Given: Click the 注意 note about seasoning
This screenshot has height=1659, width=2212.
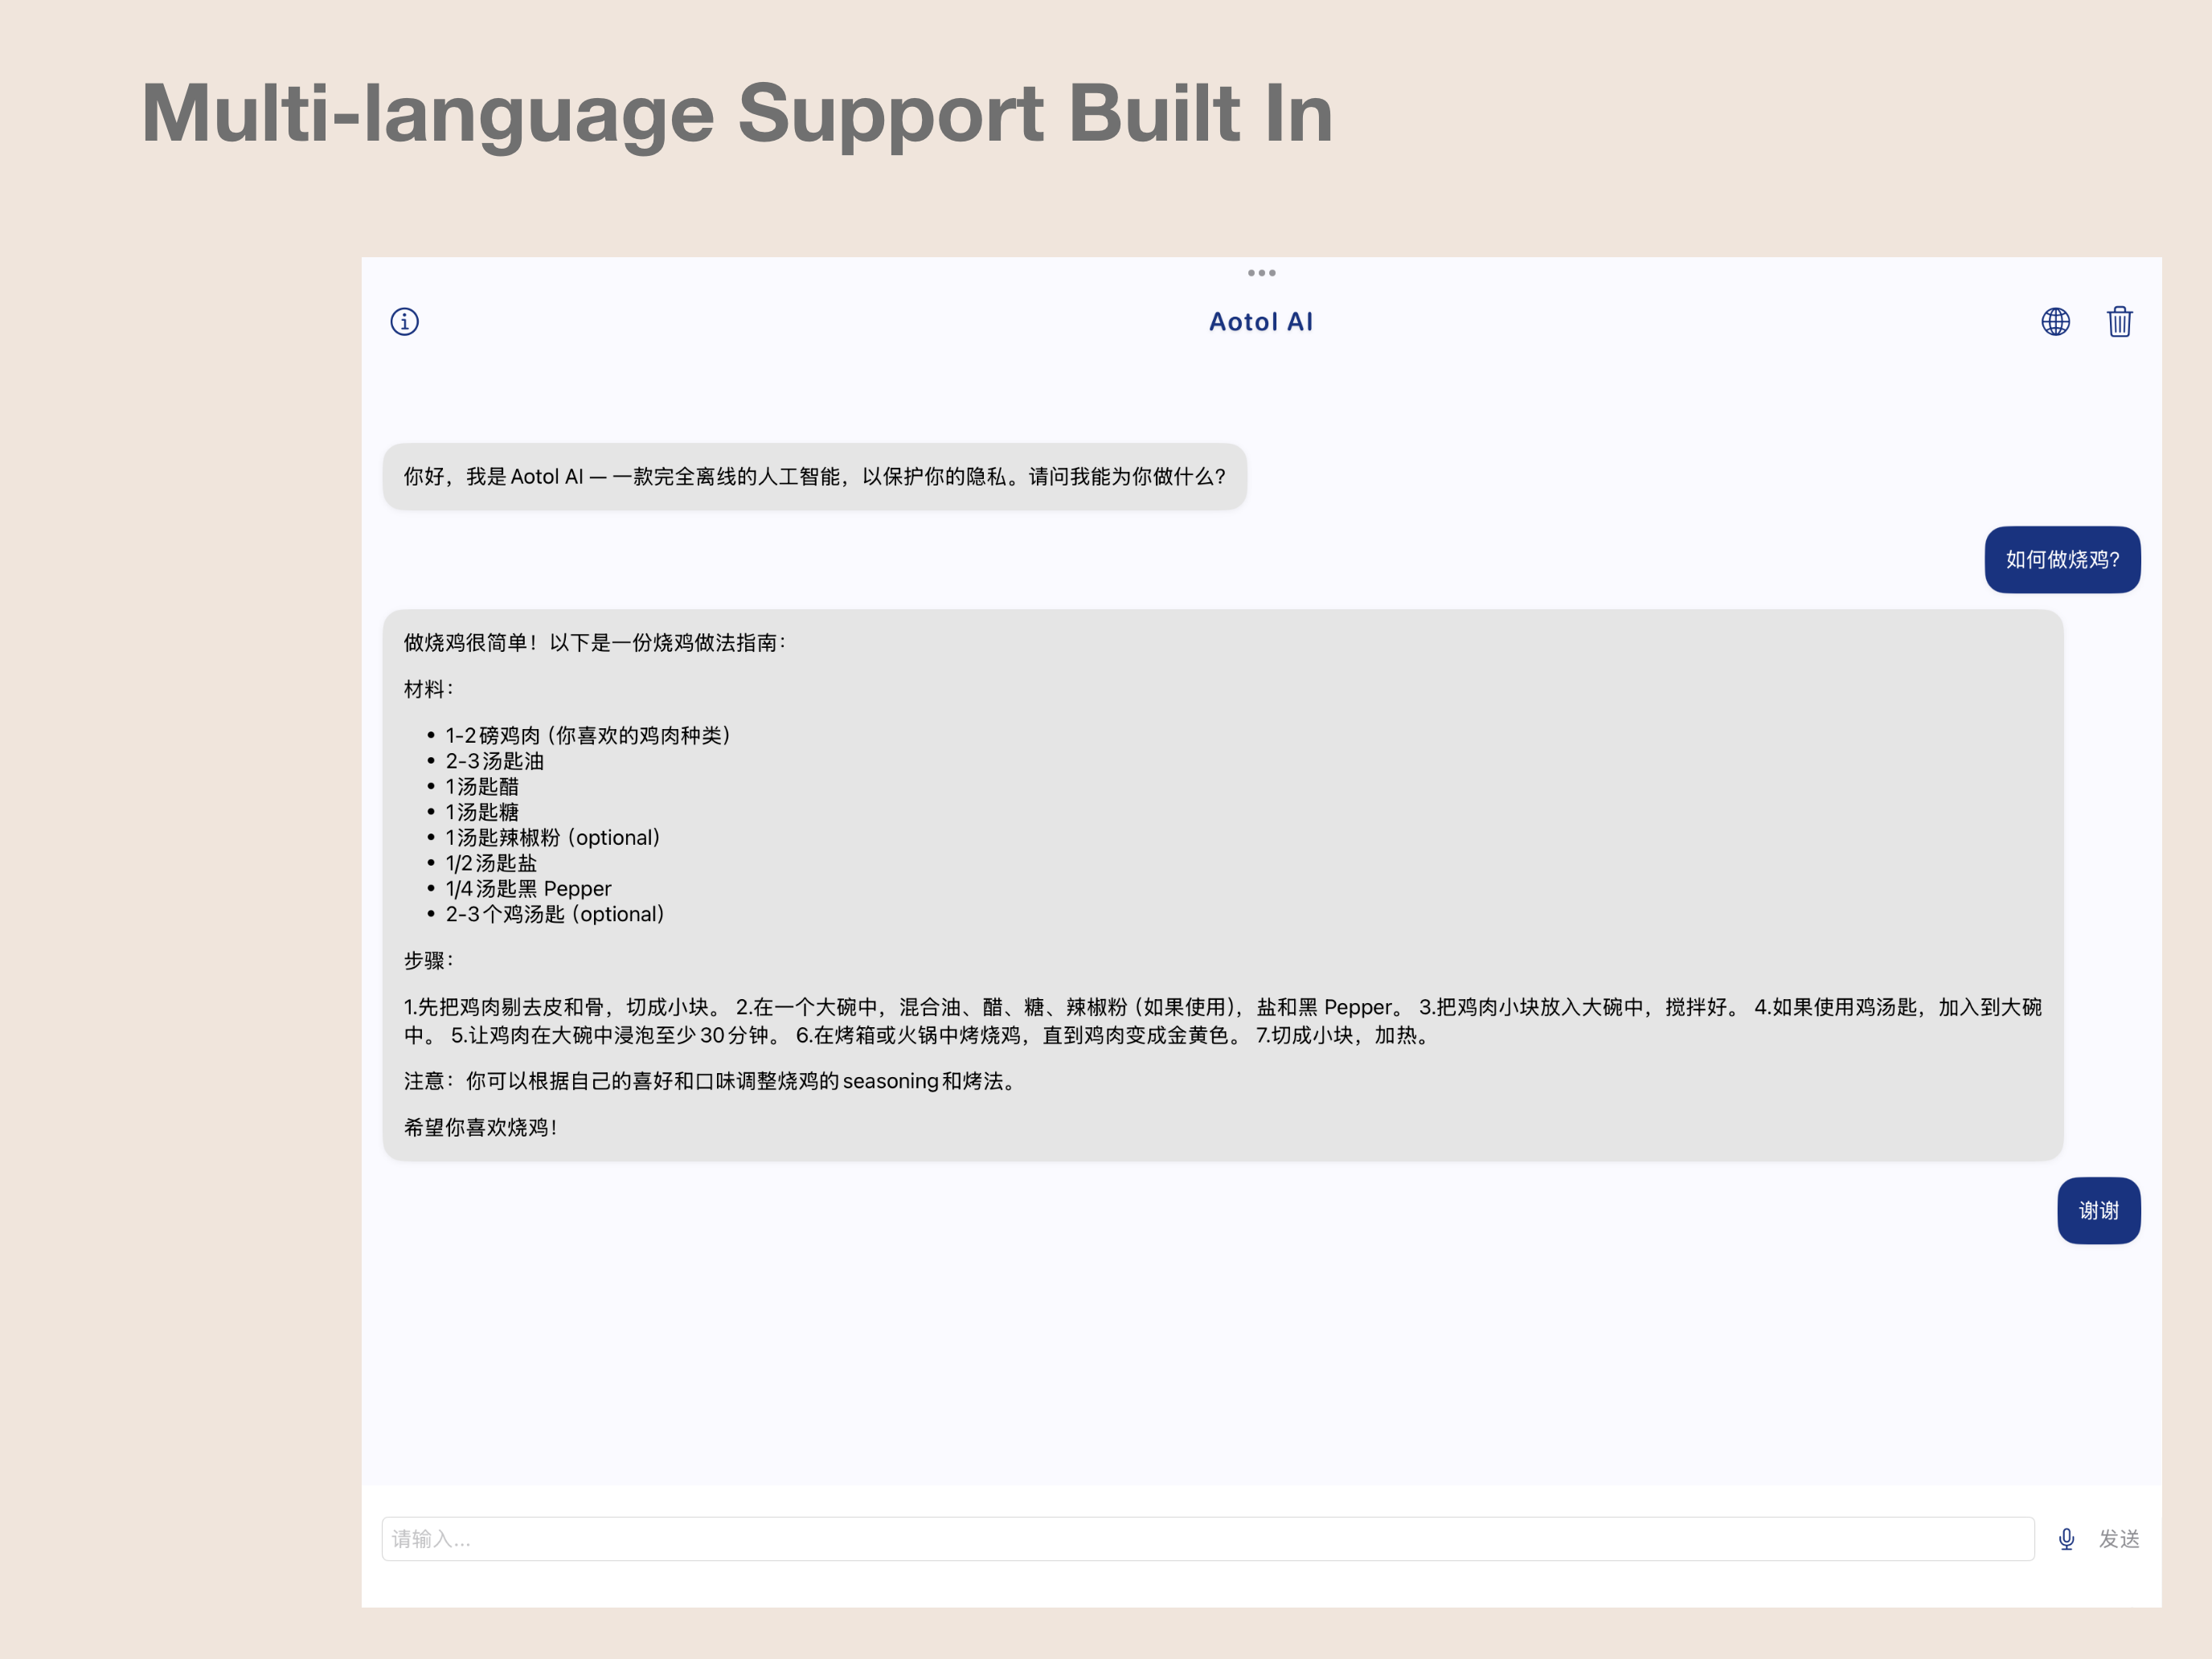Looking at the screenshot, I should click(x=710, y=1082).
